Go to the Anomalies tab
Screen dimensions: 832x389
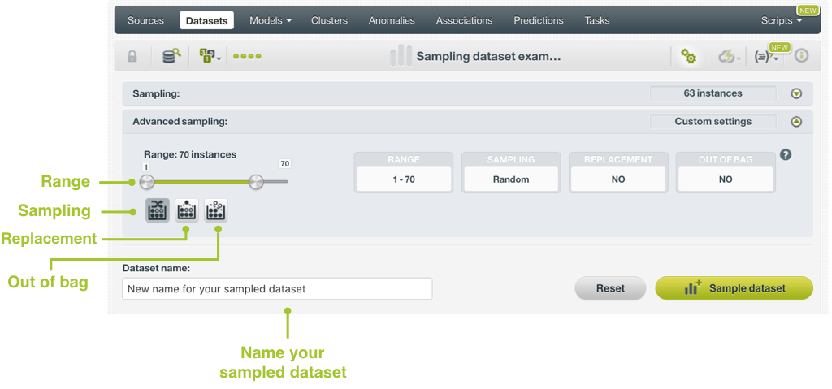coord(392,20)
